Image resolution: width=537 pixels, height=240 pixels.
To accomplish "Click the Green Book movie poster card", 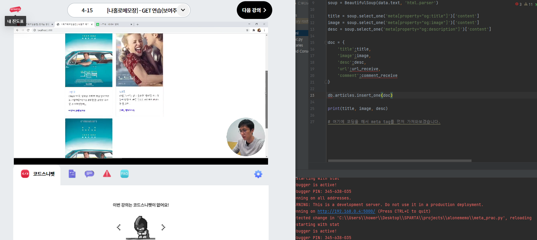I will pos(89,60).
